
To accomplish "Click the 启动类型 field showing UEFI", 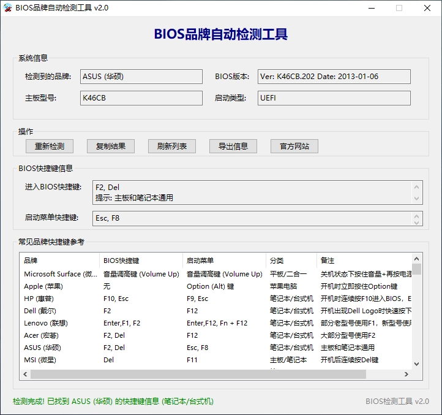I will pyautogui.click(x=334, y=98).
